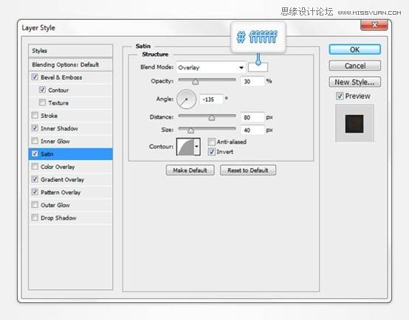Select the Pattern Overlay label

tap(61, 192)
